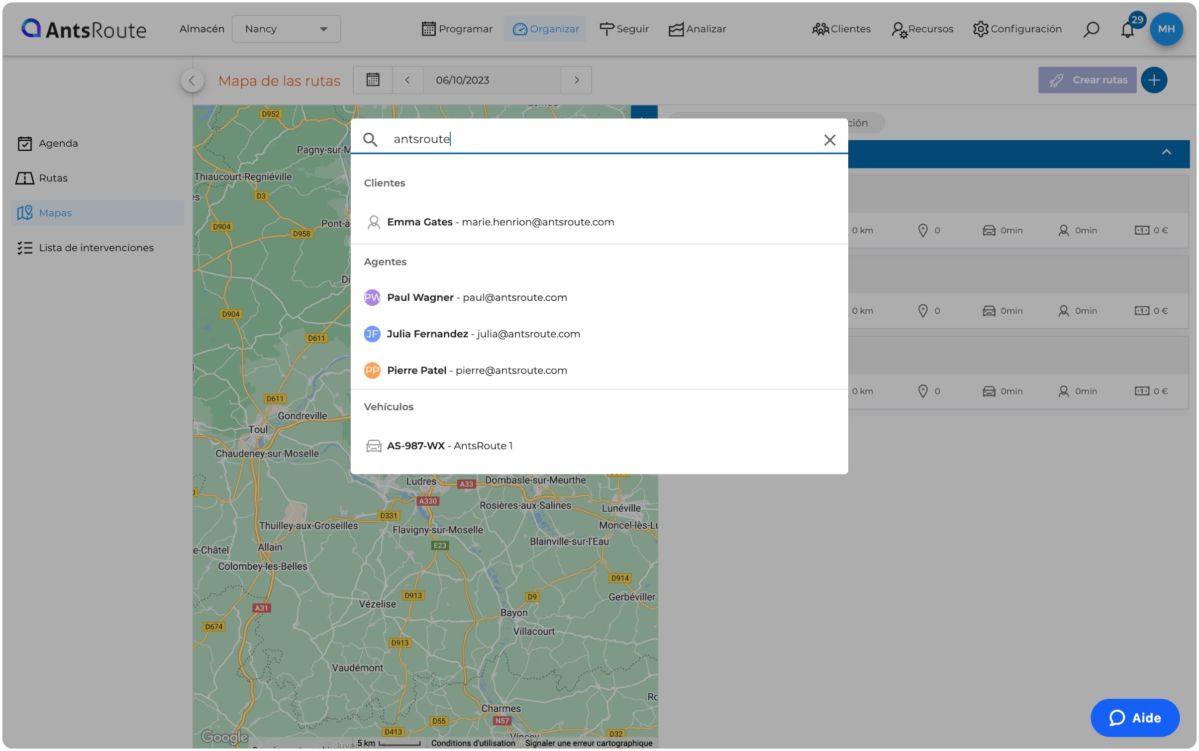Click the PP avatar icon
Viewport: 1199px width, 751px height.
click(372, 371)
